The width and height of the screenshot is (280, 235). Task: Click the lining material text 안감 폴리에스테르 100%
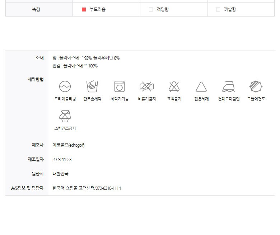75,66
